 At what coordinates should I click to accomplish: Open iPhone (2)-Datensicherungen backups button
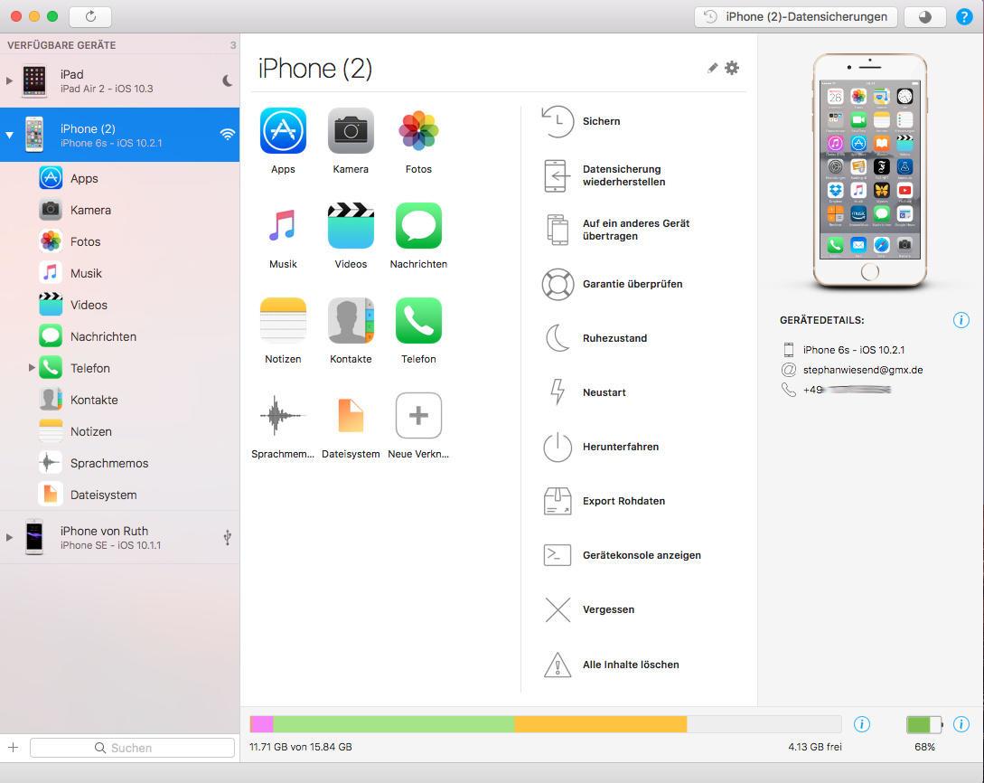796,17
